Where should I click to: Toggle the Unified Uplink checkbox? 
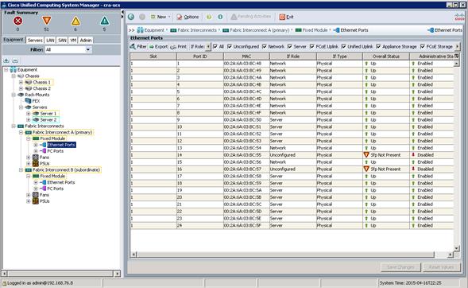pos(343,47)
